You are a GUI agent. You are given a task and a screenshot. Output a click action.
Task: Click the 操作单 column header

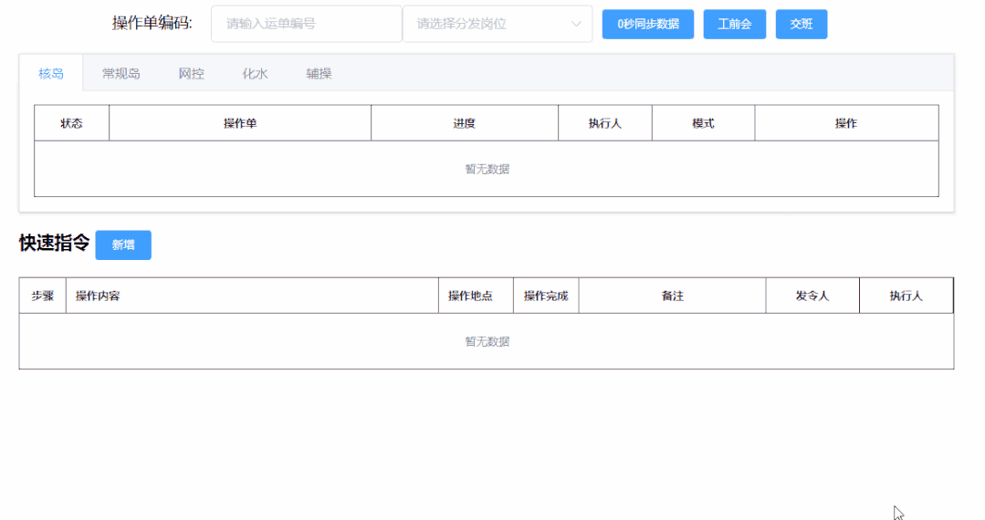pyautogui.click(x=240, y=123)
